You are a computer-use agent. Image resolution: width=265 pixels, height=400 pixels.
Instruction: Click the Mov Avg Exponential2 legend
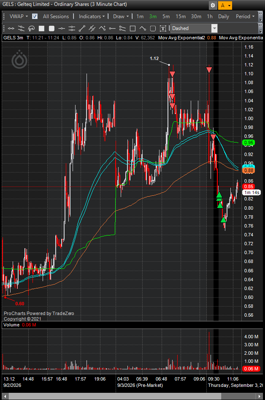coord(181,38)
